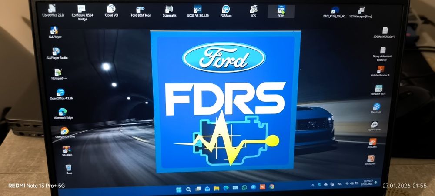Switch the POL input language indicator
The image size is (435, 196).
point(339,184)
